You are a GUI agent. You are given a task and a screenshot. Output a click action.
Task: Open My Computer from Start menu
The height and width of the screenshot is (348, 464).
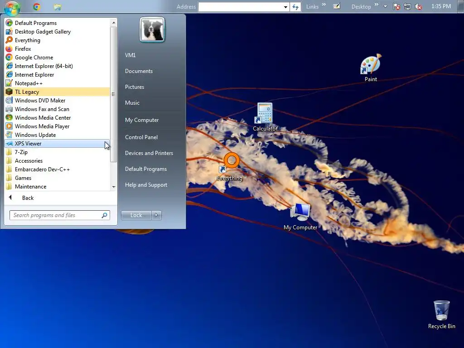click(142, 120)
